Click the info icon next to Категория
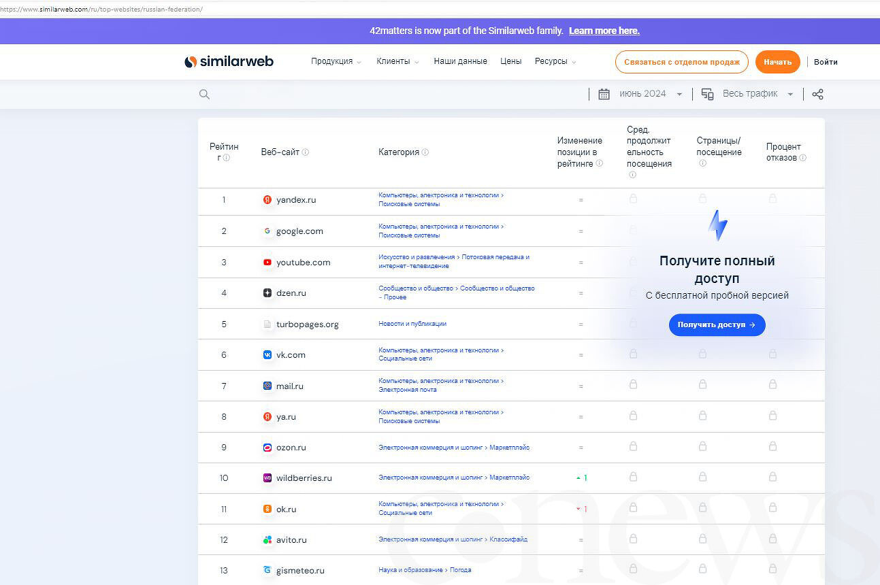This screenshot has height=585, width=880. coord(425,152)
